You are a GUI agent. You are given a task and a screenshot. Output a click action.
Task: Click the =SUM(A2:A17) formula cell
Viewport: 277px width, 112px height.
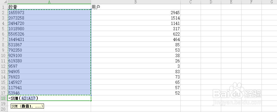(49, 98)
